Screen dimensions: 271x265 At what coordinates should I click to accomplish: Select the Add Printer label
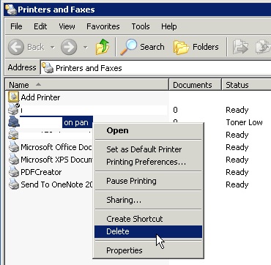click(40, 97)
